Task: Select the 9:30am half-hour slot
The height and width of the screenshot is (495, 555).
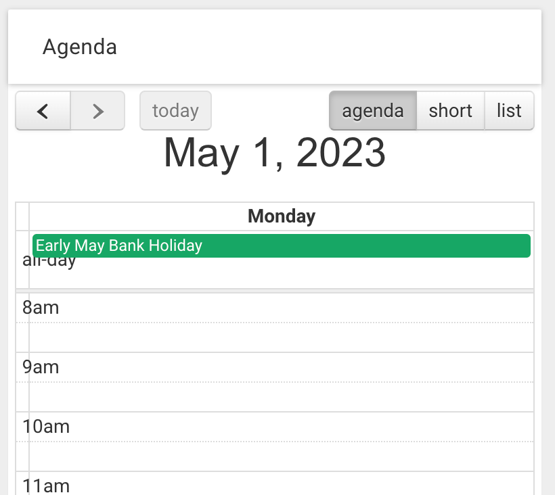Action: (282, 397)
